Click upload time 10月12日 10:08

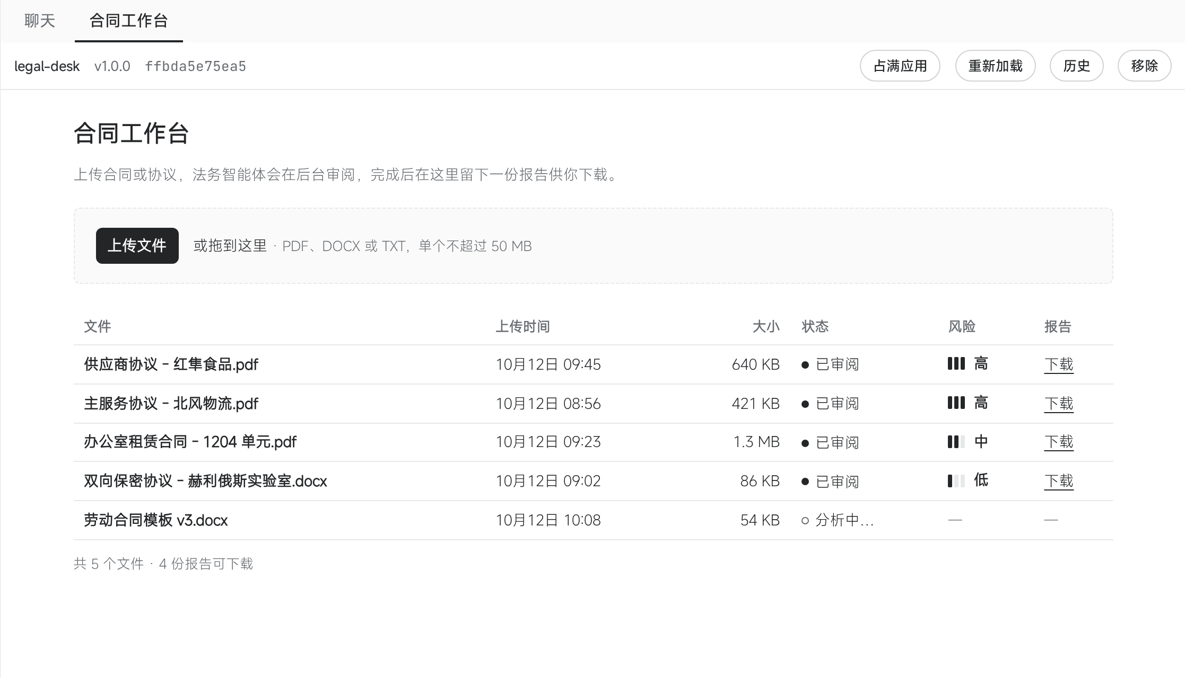pos(548,520)
